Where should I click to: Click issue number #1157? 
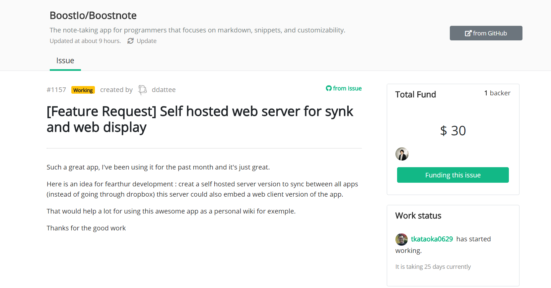56,90
